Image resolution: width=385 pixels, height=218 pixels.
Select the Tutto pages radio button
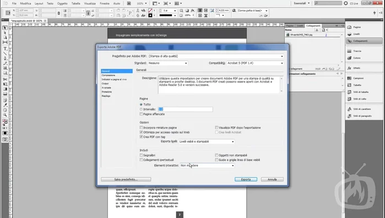[x=141, y=104]
